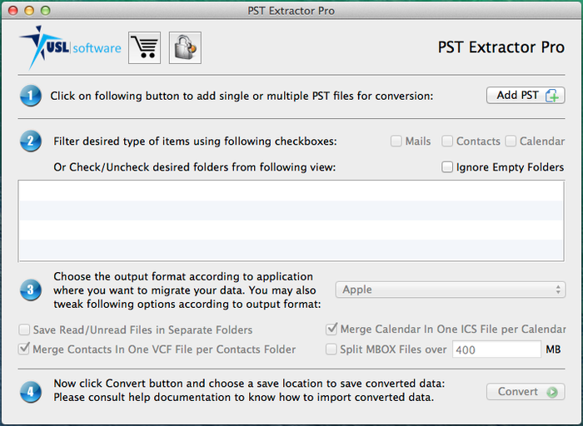Enable the Contacts filter checkbox
The height and width of the screenshot is (426, 583).
pos(447,141)
